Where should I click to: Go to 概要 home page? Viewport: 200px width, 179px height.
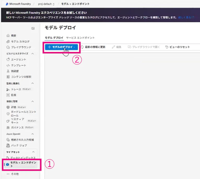(11, 35)
